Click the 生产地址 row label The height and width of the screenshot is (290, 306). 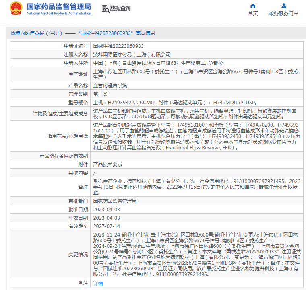click(78, 74)
